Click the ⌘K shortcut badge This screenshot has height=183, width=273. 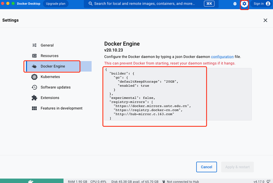[209, 4]
